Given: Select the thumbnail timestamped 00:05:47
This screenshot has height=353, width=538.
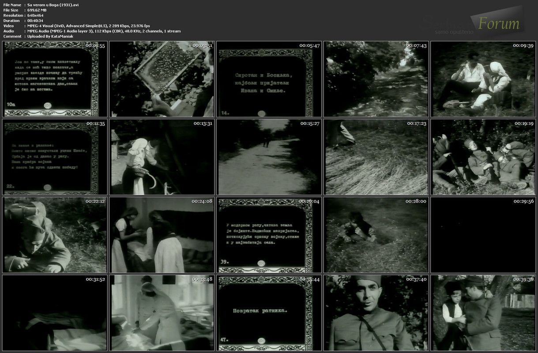Looking at the screenshot, I should [269, 79].
